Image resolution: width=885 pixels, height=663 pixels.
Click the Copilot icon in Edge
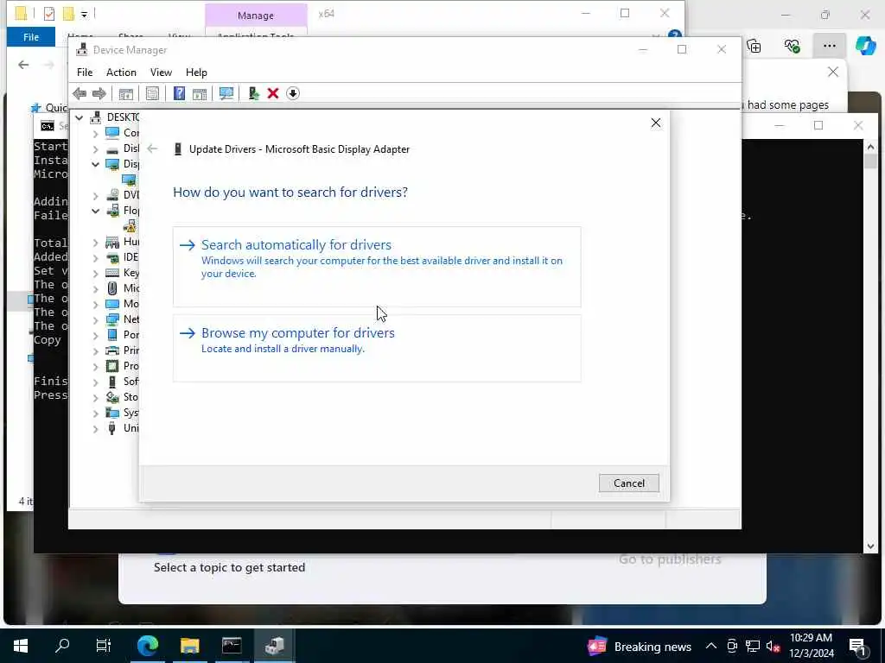pos(865,46)
